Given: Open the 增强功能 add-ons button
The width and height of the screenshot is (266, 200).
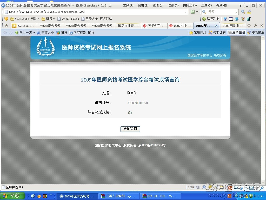Looking at the screenshot, I should pos(211,19).
